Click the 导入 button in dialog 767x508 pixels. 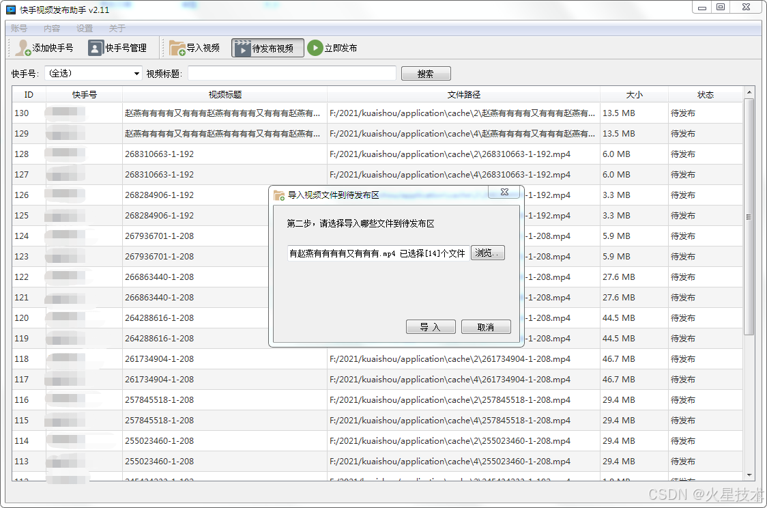[431, 327]
